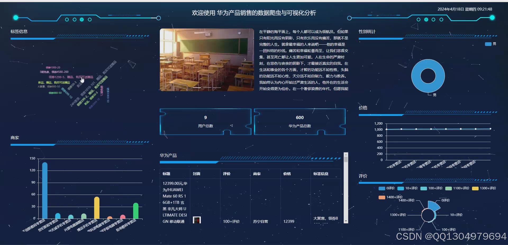Click the 欢迎使用 华为产品销售 dashboard title
Image resolution: width=508 pixels, height=245 pixels.
(x=254, y=13)
